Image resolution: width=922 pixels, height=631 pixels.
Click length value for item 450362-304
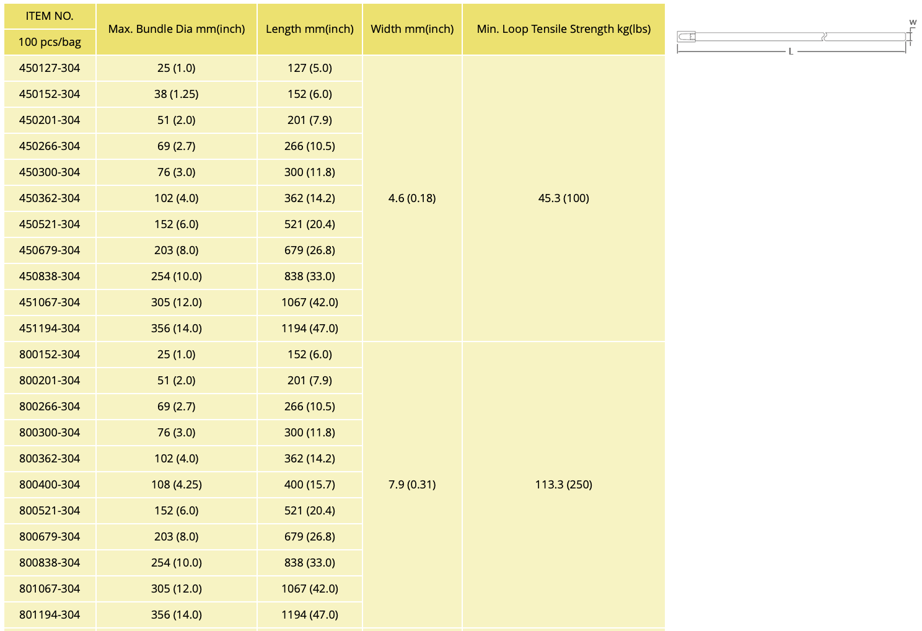pos(310,198)
